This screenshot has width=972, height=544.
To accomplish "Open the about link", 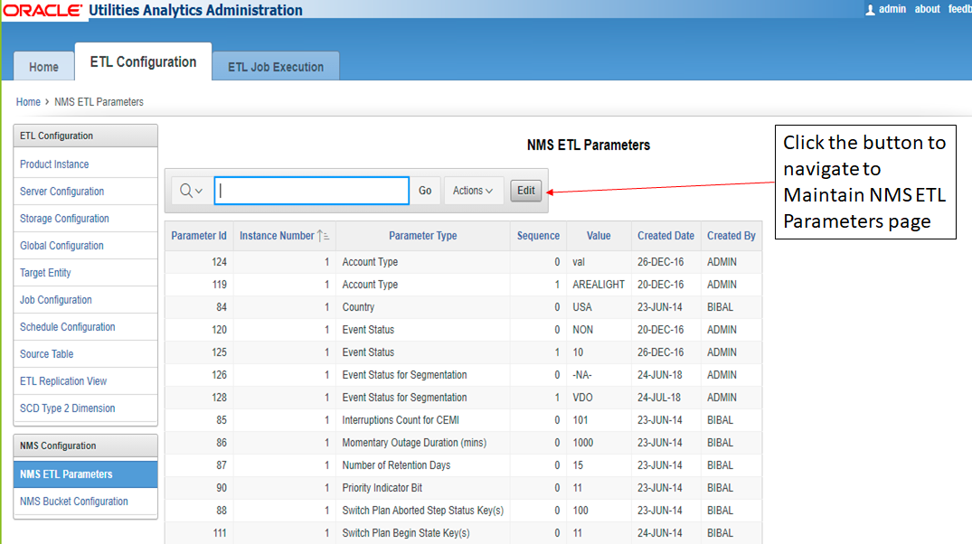I will pyautogui.click(x=926, y=9).
